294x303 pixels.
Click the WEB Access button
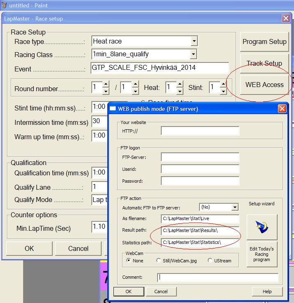(264, 85)
